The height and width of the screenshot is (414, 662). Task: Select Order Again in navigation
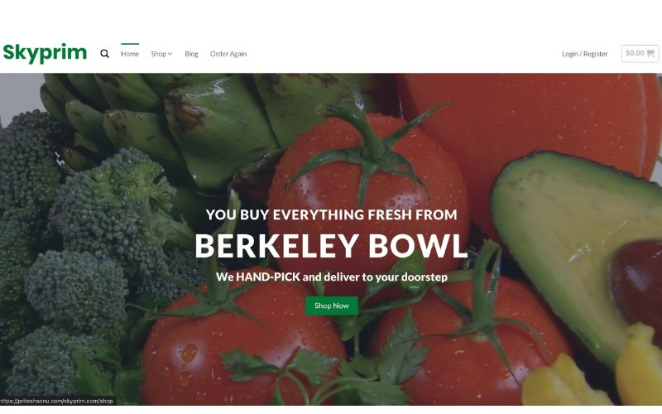point(228,54)
